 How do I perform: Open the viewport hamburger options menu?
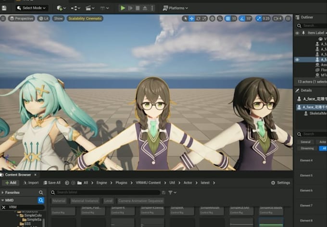tap(3, 19)
